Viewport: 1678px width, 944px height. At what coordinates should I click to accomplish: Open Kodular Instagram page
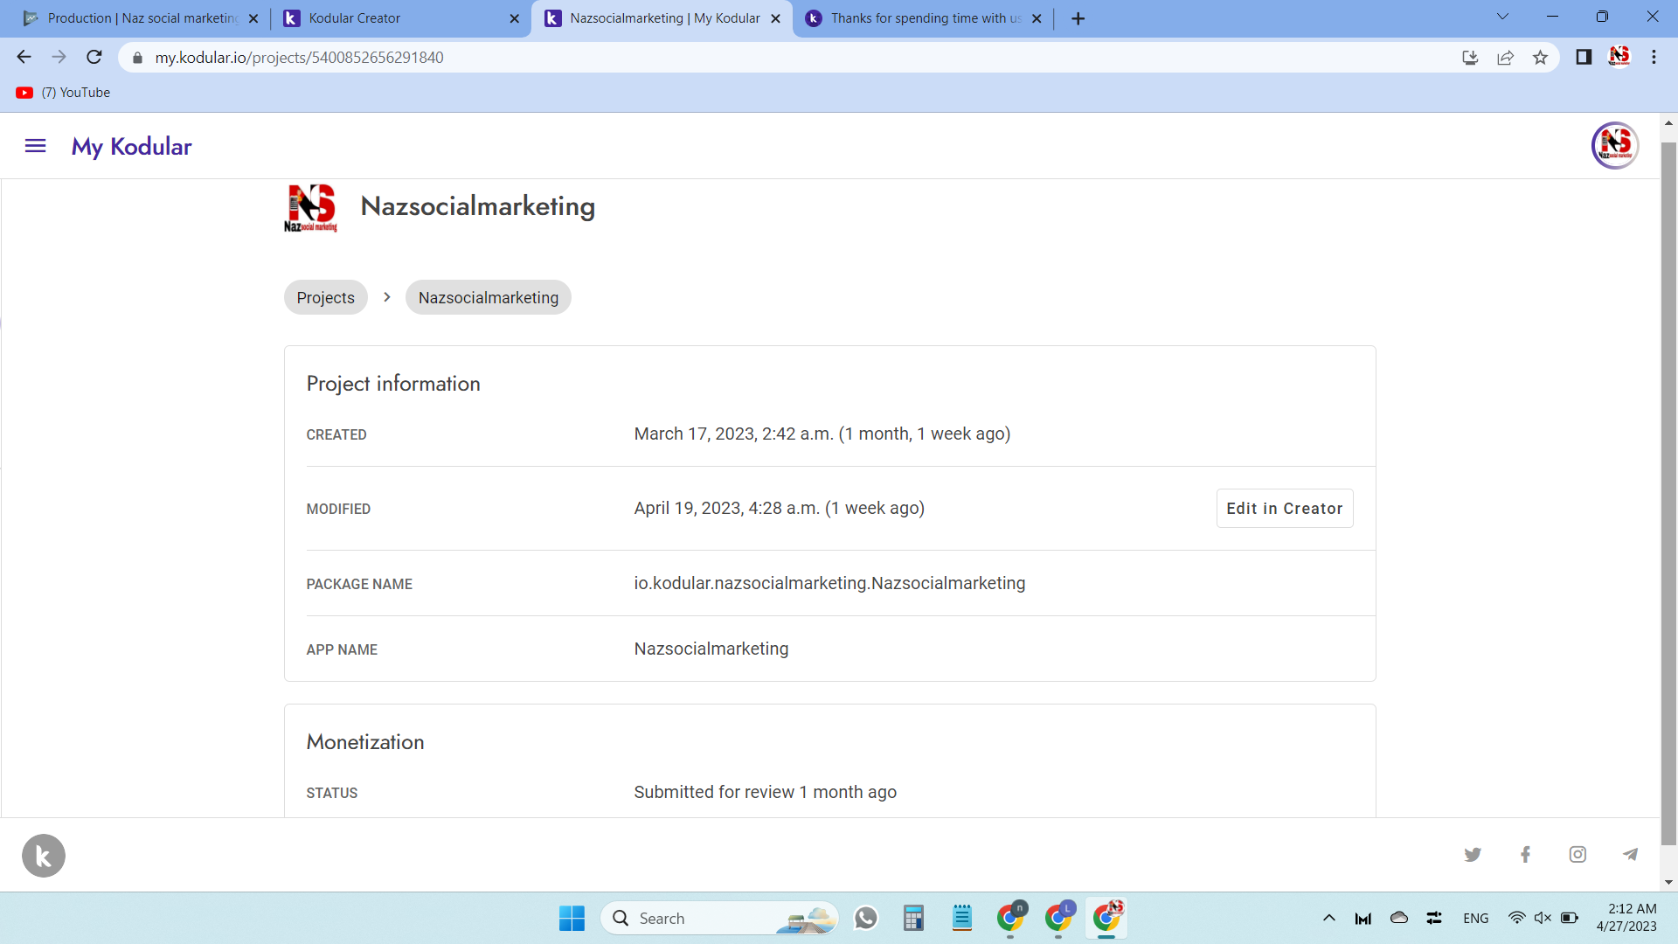pyautogui.click(x=1577, y=855)
